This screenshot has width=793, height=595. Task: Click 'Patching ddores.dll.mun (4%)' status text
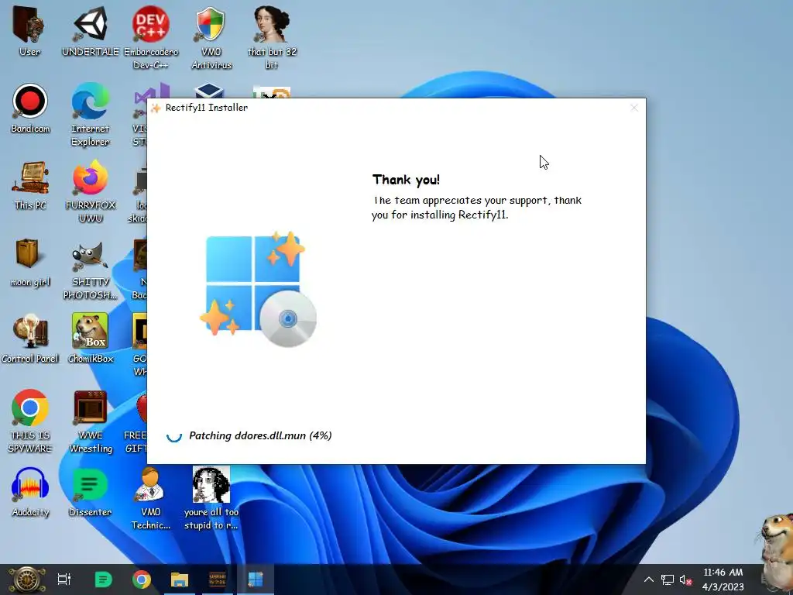point(260,435)
